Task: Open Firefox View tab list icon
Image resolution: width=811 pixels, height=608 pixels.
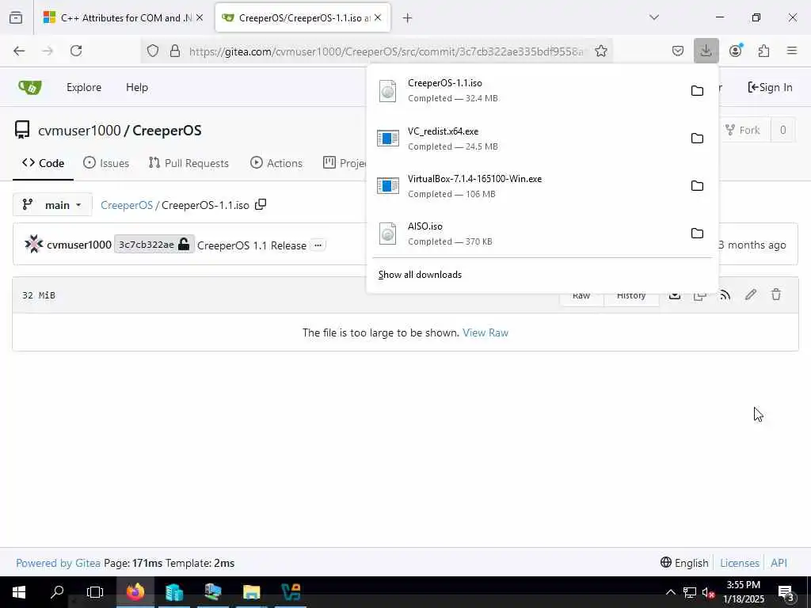Action: [16, 17]
